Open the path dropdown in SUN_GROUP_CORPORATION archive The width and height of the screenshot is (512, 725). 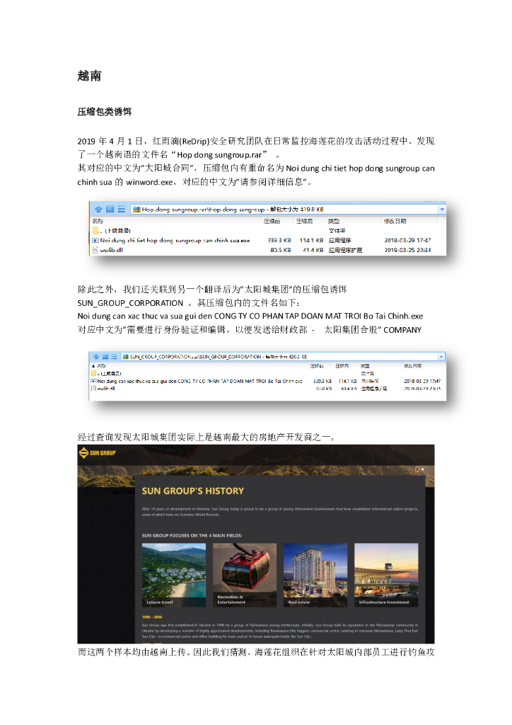click(441, 357)
